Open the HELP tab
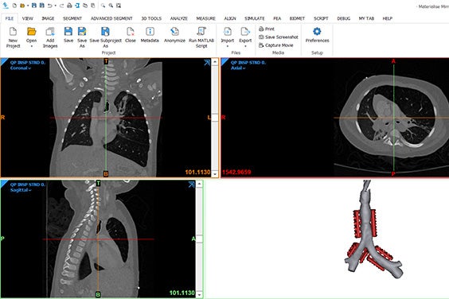The width and height of the screenshot is (449, 299). pos(388,18)
